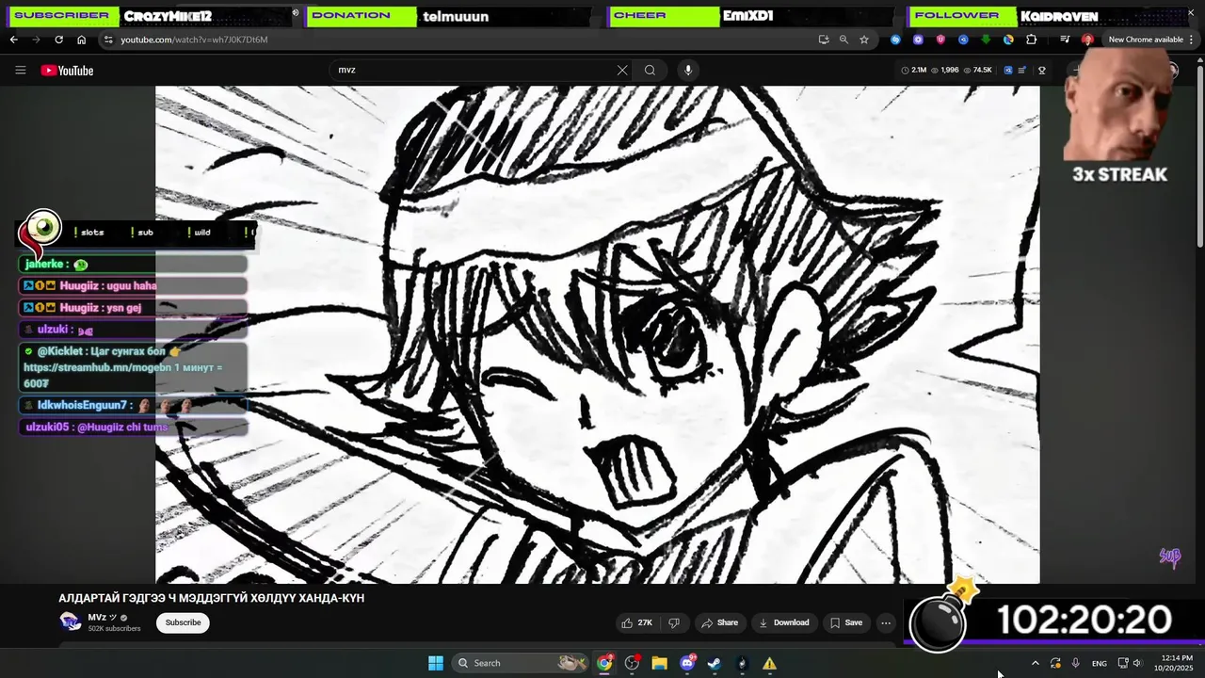Open Discord from the taskbar
1205x678 pixels.
coord(687,663)
